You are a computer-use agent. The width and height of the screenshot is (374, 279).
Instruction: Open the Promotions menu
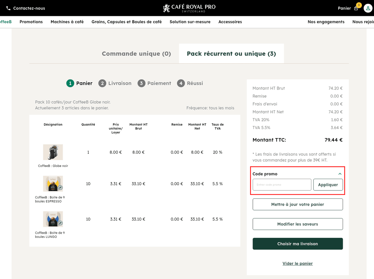31,22
